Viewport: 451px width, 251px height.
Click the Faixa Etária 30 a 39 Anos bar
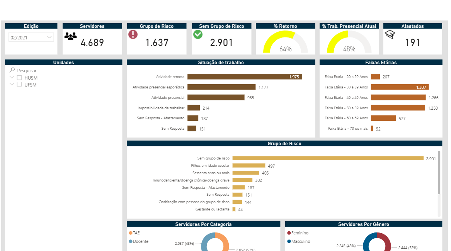pos(400,87)
